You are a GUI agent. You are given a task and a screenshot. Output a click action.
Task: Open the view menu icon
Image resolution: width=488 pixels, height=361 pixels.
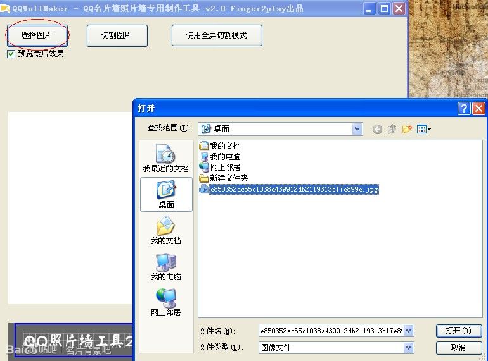coord(423,129)
